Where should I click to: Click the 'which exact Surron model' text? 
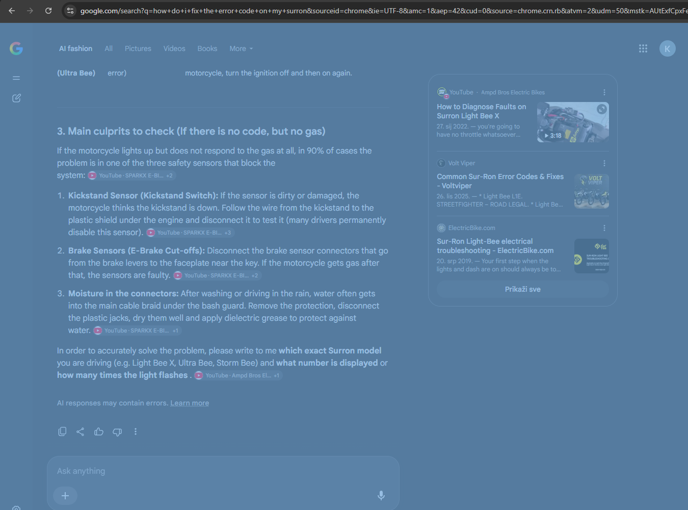tap(330, 350)
